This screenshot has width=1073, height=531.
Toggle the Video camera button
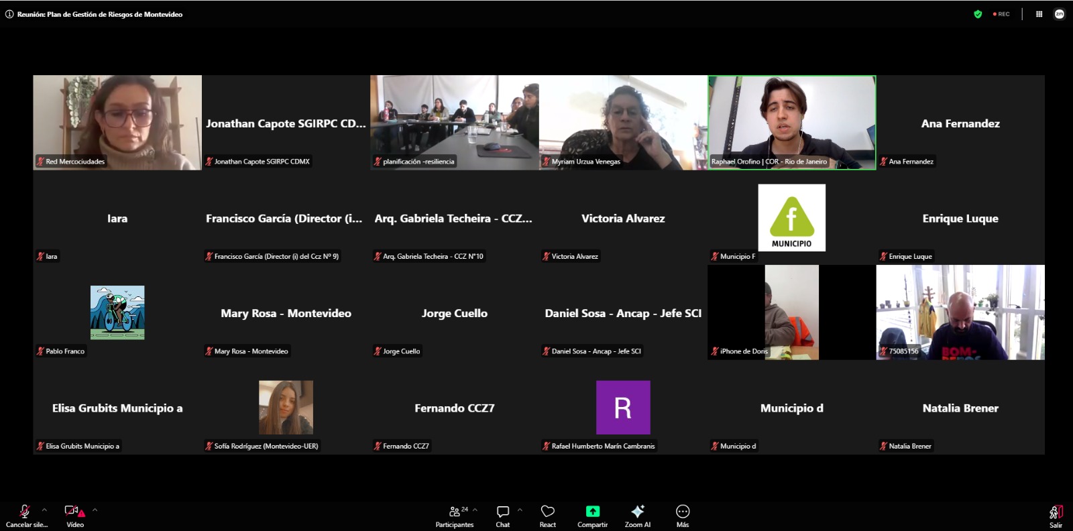tap(75, 516)
